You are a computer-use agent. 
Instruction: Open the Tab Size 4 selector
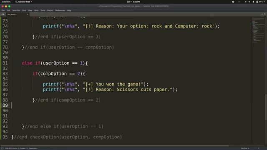[x=245, y=148]
